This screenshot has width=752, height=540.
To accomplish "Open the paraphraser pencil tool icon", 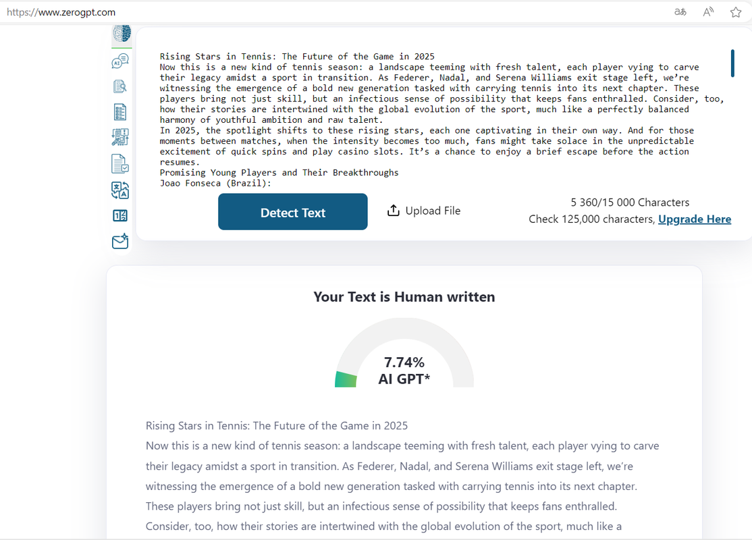I will click(120, 137).
